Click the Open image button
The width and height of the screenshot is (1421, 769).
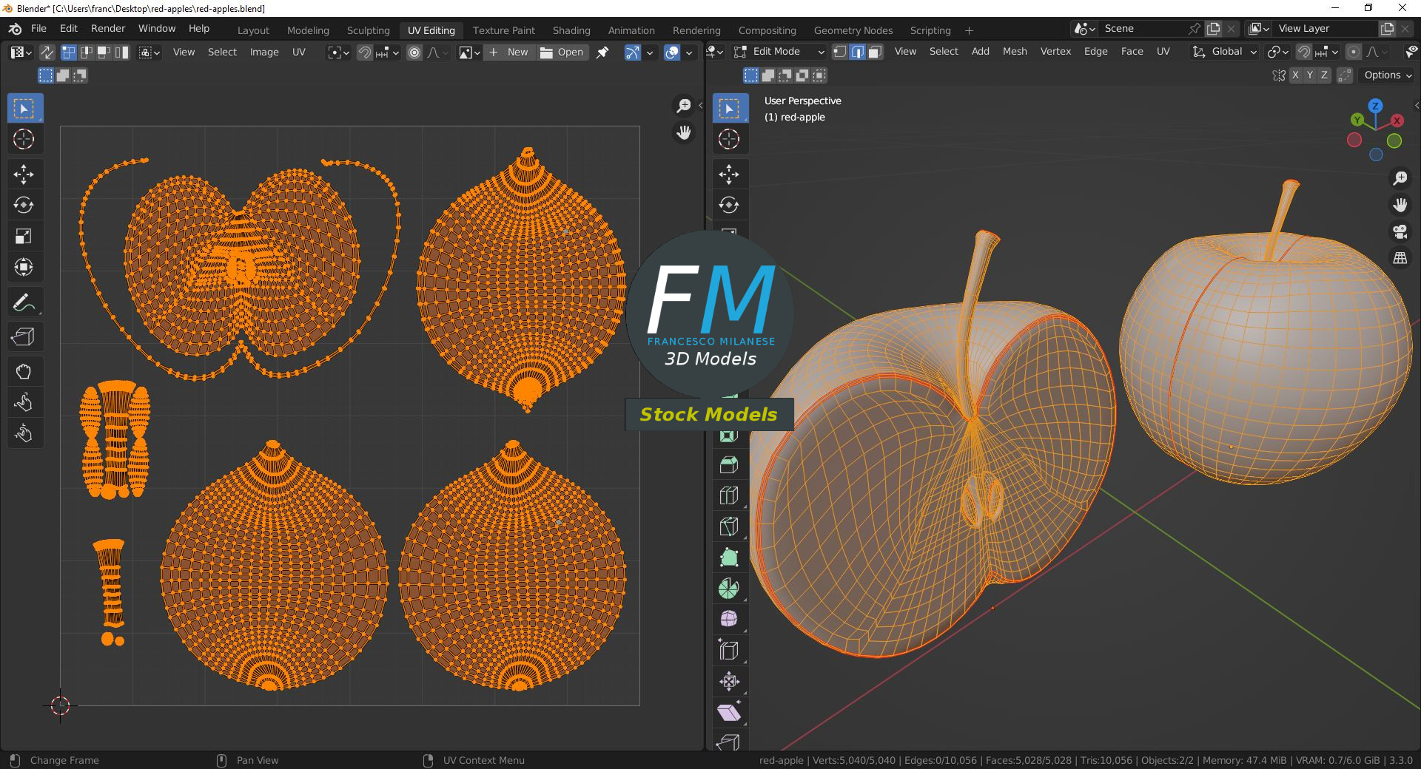tap(562, 52)
